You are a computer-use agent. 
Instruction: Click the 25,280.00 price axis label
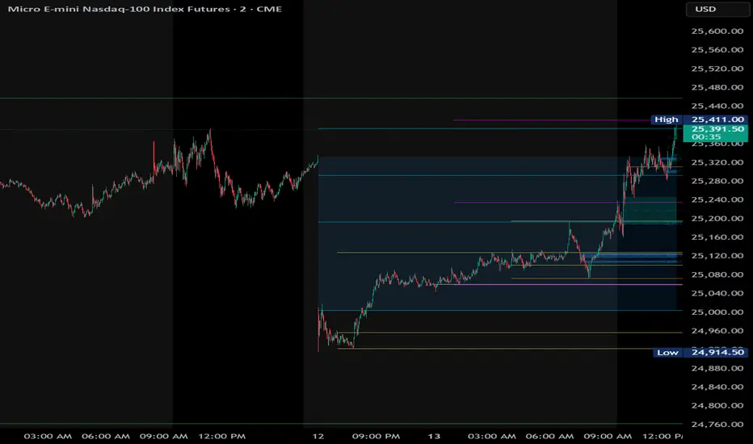click(x=717, y=181)
